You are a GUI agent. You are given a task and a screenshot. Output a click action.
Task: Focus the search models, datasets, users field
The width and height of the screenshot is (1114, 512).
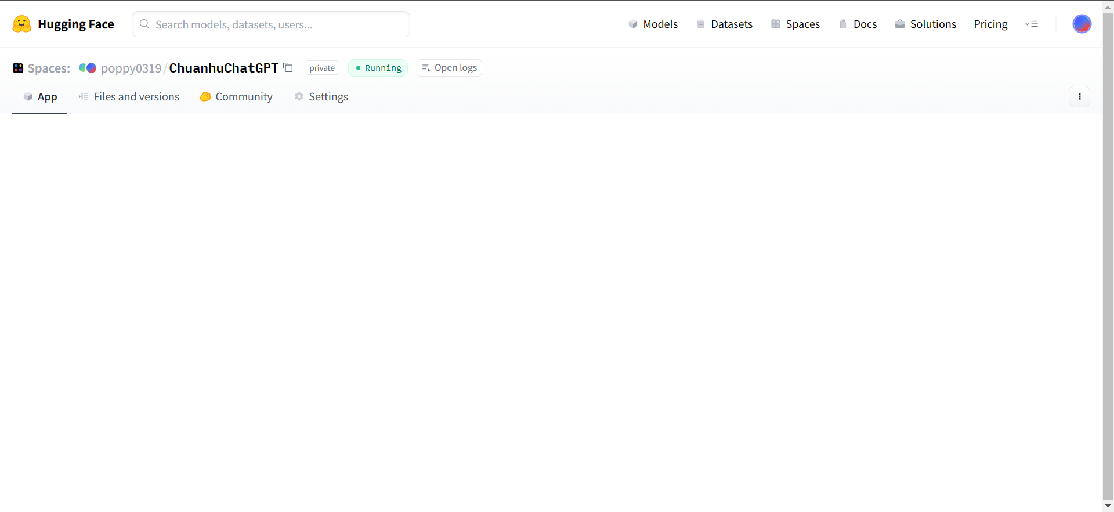point(271,24)
